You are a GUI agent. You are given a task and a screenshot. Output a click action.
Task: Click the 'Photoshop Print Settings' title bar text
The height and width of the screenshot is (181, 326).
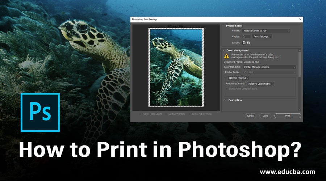pos(145,20)
